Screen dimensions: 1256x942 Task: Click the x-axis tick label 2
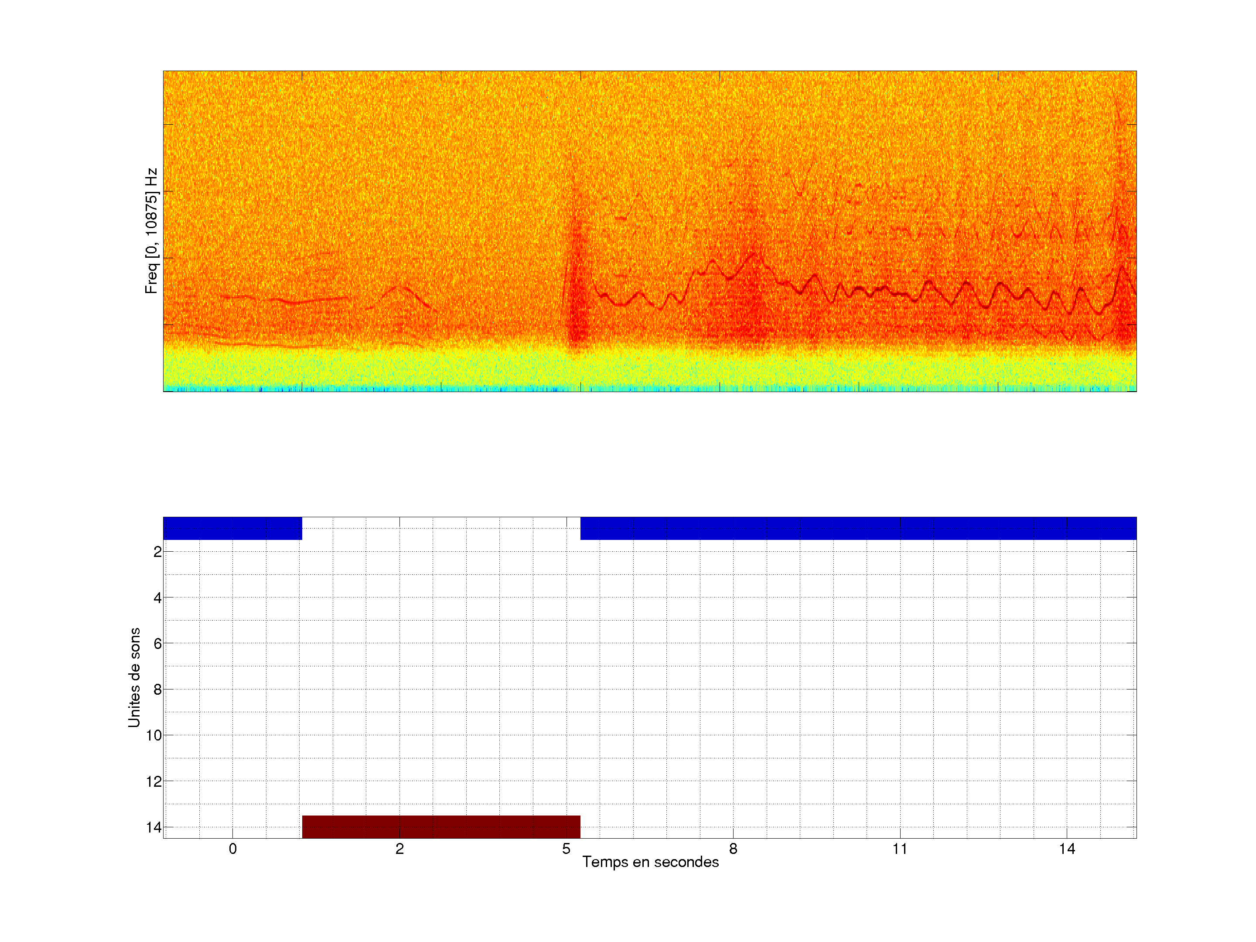point(400,849)
